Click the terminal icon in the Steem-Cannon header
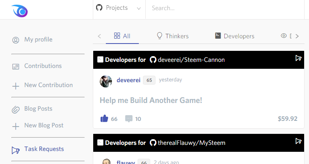Viewport: 309px width, 164px height. pyautogui.click(x=100, y=59)
